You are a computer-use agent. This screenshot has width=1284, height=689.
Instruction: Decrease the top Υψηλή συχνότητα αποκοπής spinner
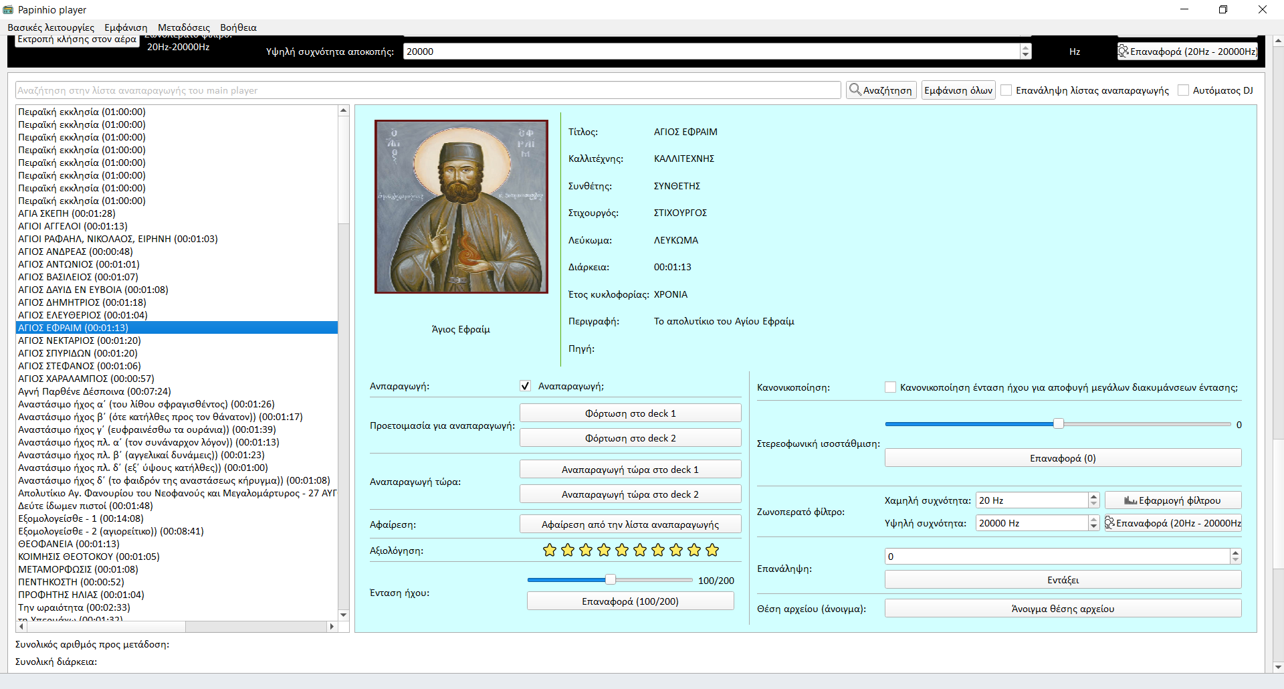(1026, 55)
